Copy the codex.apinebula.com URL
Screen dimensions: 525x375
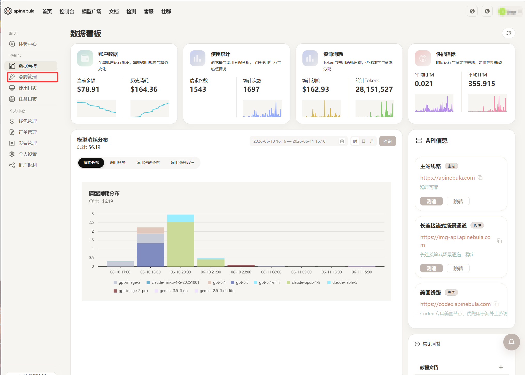tap(496, 304)
